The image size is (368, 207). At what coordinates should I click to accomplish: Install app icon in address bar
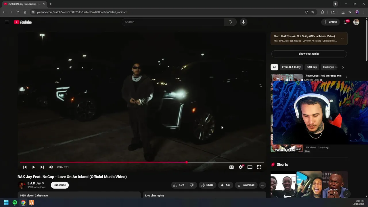click(306, 12)
